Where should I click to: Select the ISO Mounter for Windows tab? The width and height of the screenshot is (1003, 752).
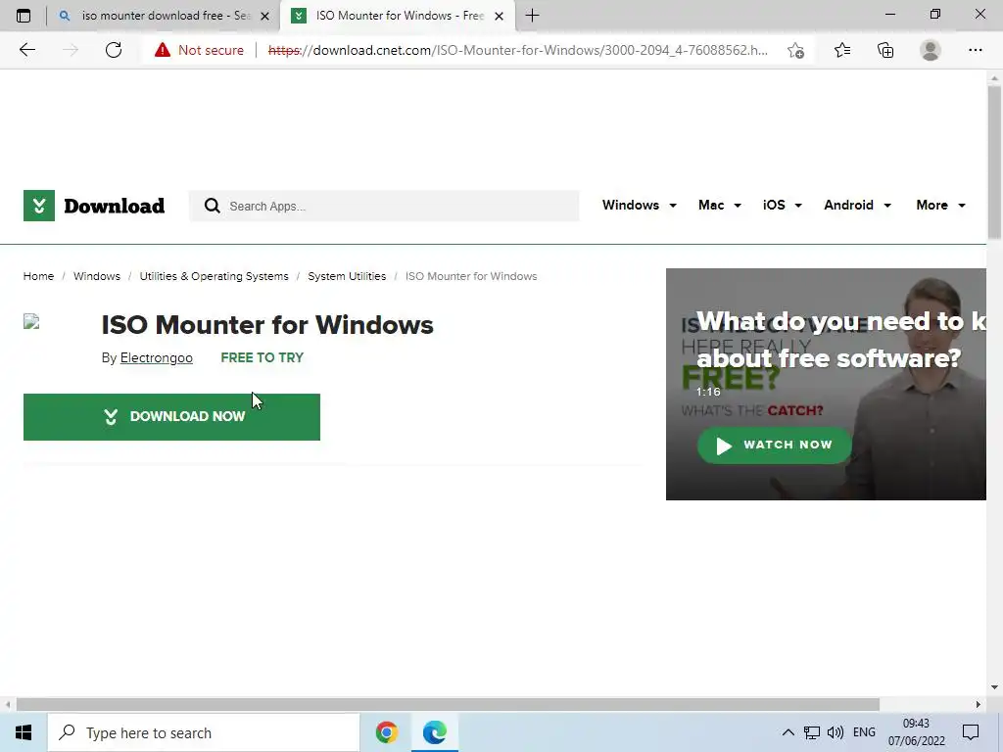pyautogui.click(x=398, y=16)
